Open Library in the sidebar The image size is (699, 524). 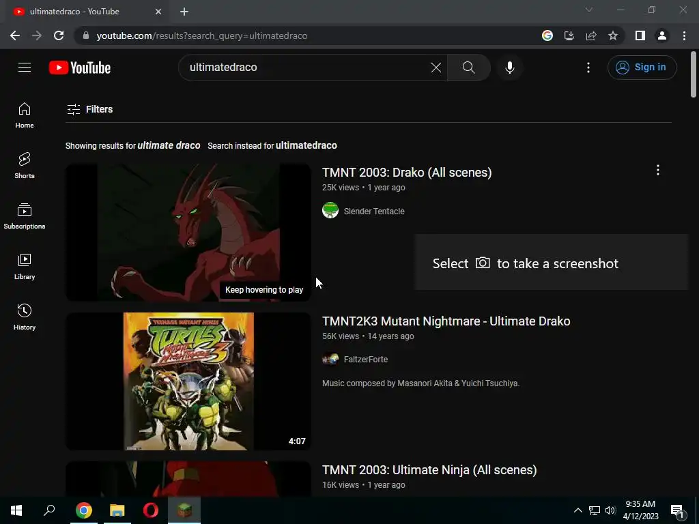pos(25,267)
